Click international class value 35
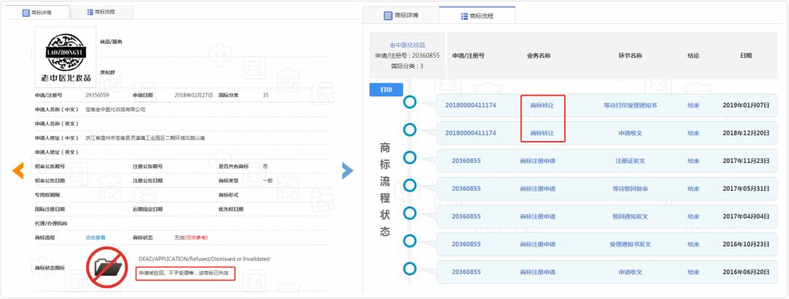This screenshot has width=789, height=299. point(266,94)
